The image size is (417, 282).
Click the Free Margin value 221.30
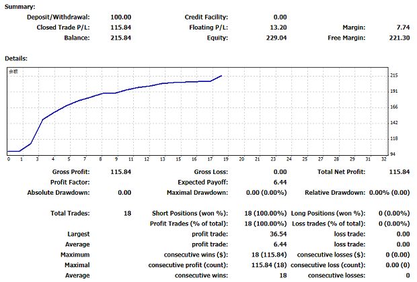tap(399, 38)
